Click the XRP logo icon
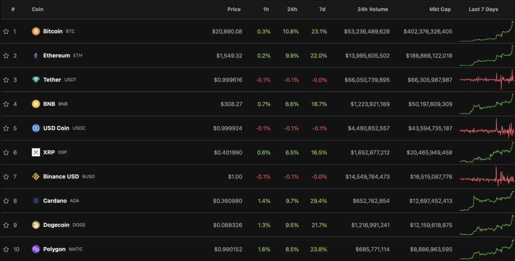This screenshot has width=515, height=261. 36,152
